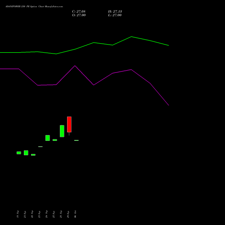Click the high price value H: 27.13

115,12
